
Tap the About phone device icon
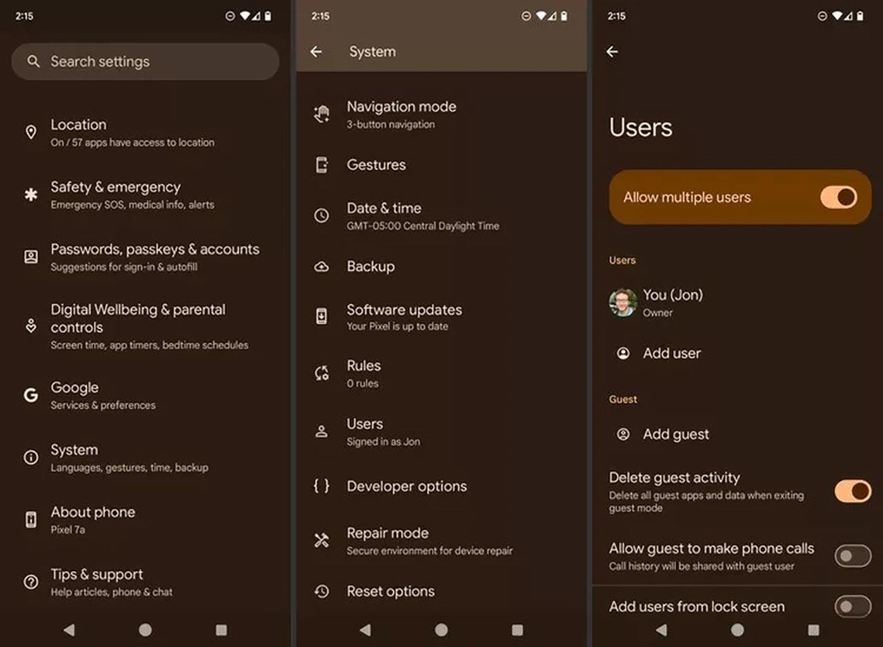point(30,519)
